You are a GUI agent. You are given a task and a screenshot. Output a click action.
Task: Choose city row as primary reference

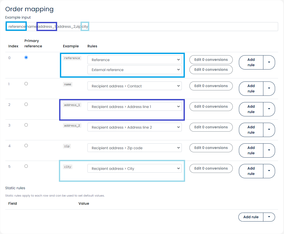point(26,166)
